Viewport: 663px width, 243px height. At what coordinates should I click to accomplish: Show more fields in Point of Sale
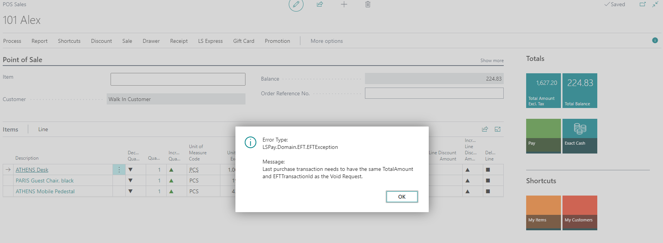[492, 61]
